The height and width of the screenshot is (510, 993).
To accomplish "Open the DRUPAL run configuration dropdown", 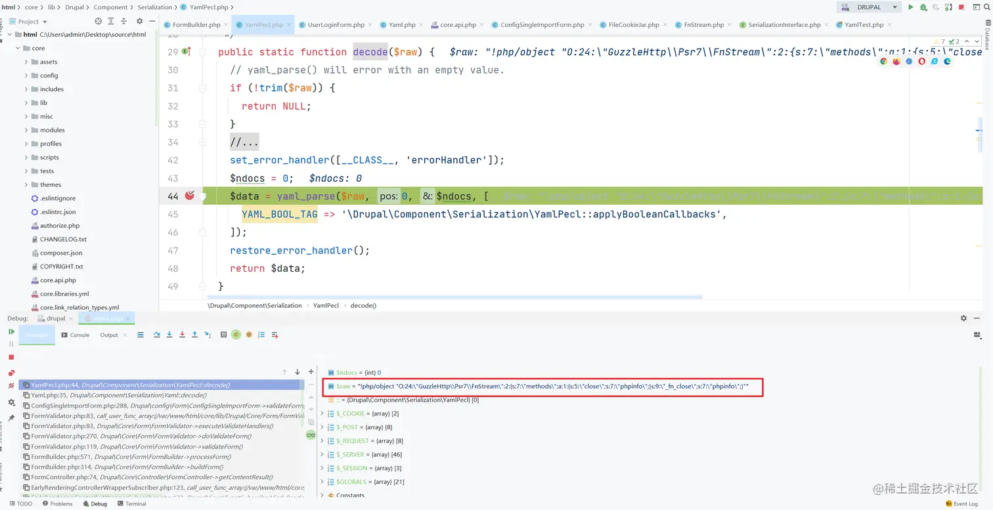I will click(x=869, y=7).
